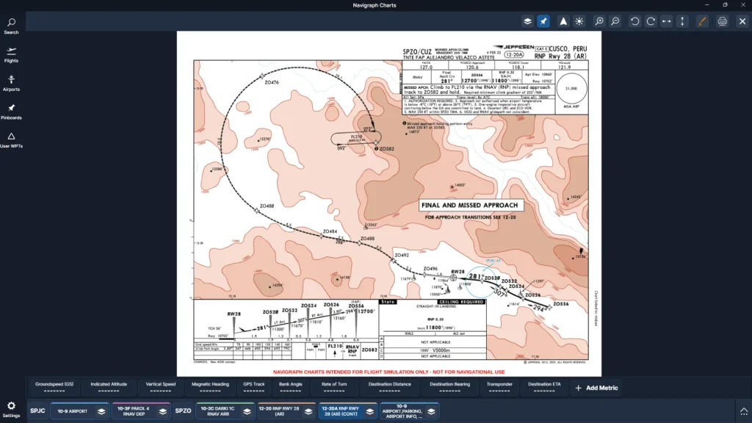Screen dimensions: 752x423
Task: Toggle the brightness day/night mode icon
Action: pyautogui.click(x=579, y=21)
